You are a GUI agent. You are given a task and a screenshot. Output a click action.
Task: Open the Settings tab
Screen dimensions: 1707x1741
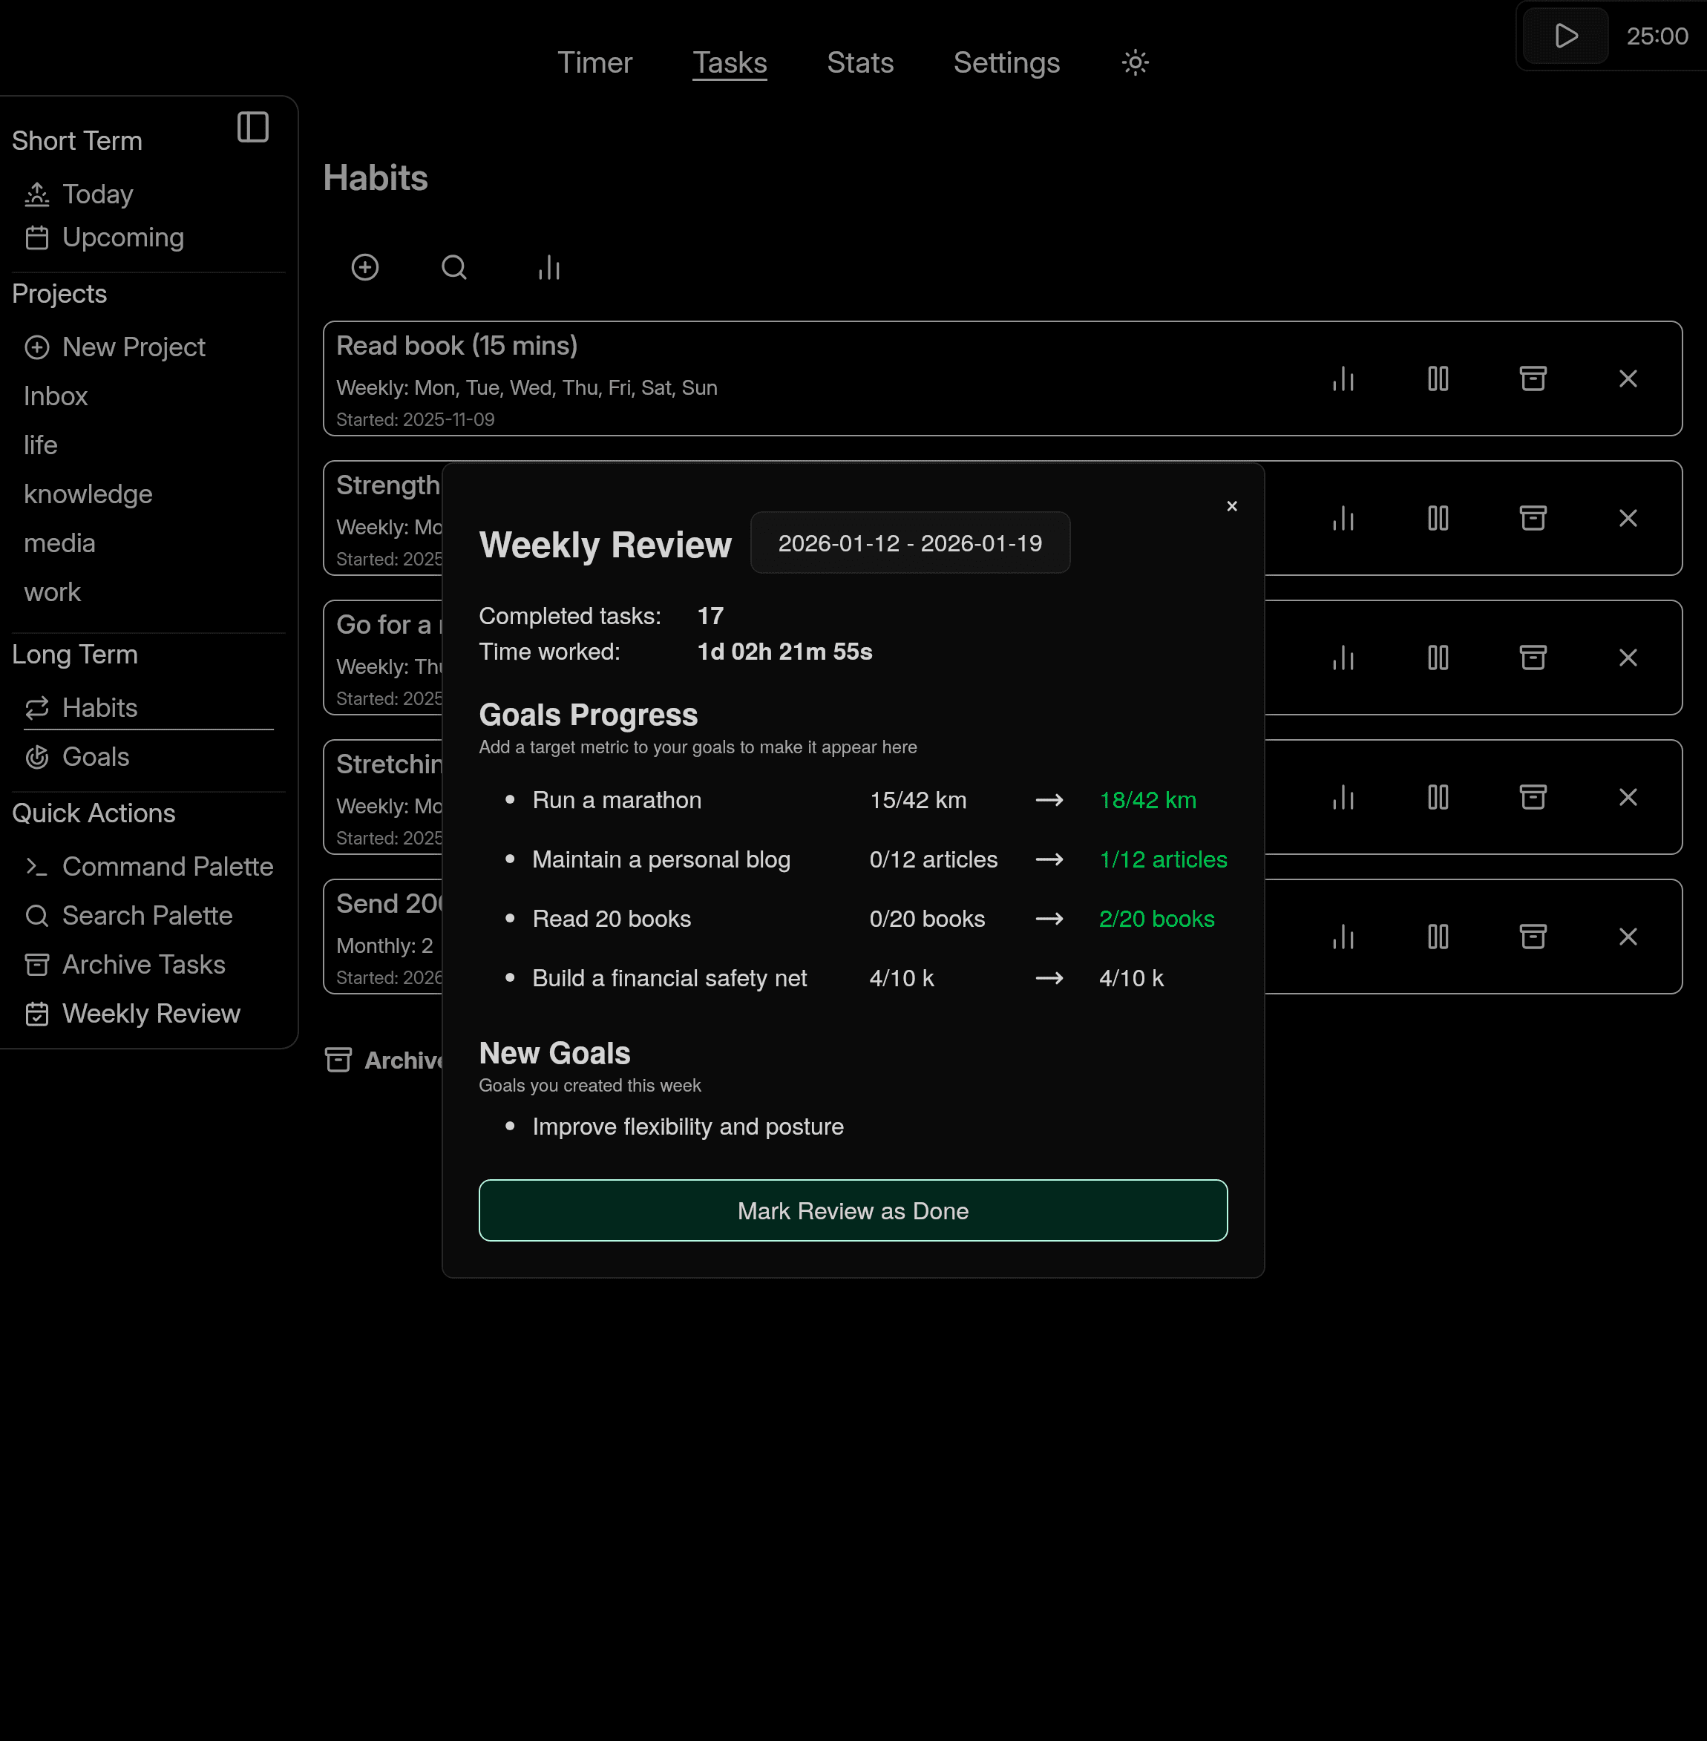[1006, 63]
